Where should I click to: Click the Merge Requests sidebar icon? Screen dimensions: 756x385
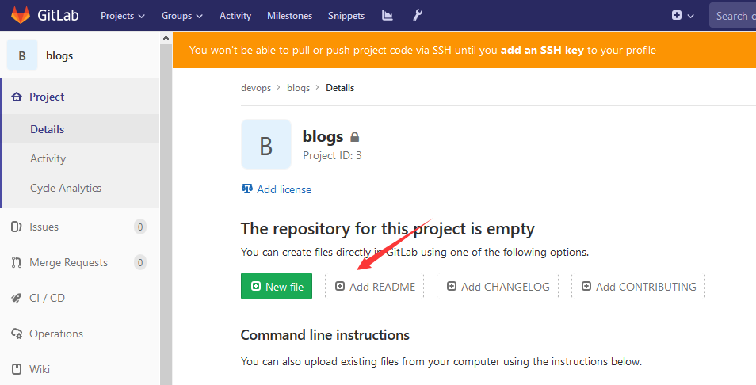pos(16,263)
